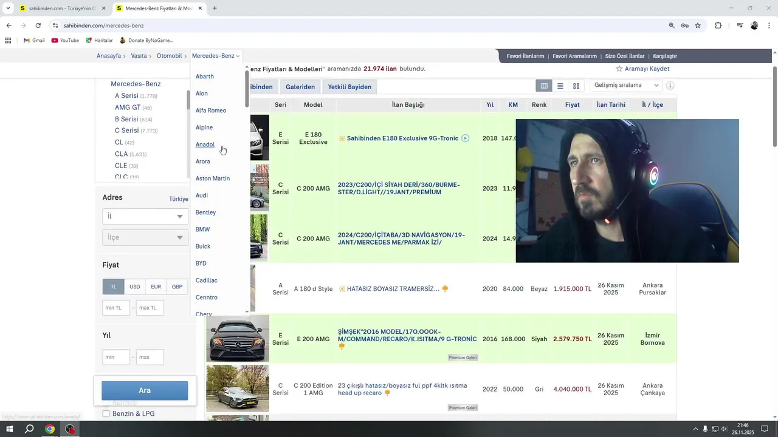Open new browser tab
Screen dimensions: 778x437
tap(215, 8)
